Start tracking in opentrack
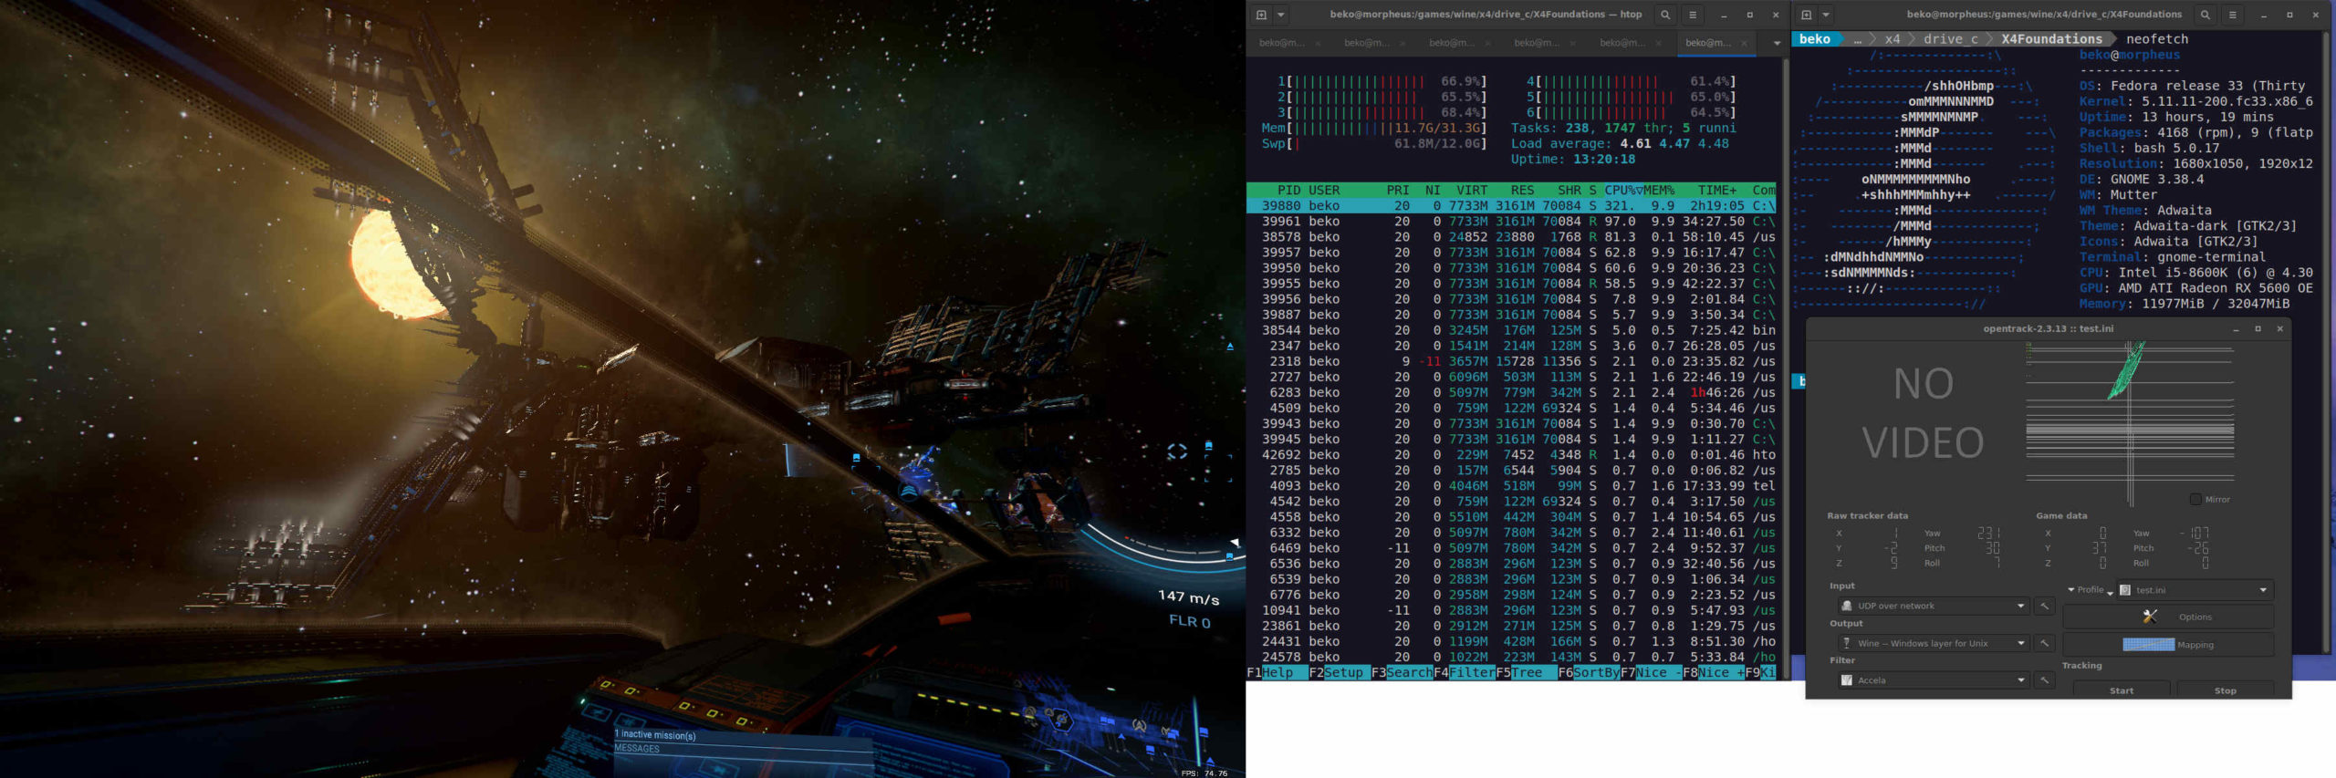 click(x=2122, y=690)
